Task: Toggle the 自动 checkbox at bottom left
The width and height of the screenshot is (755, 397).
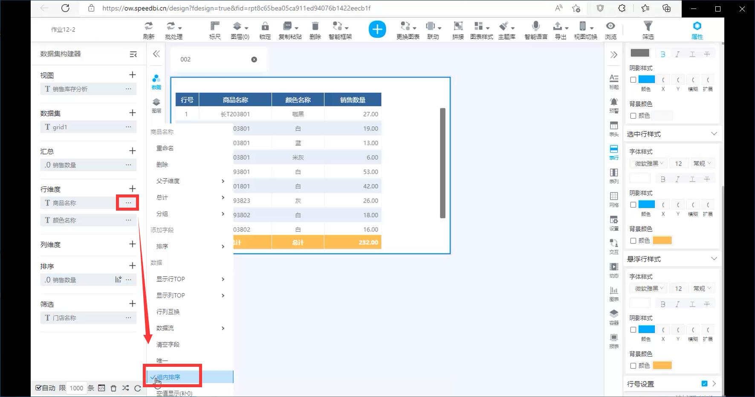Action: coord(38,388)
